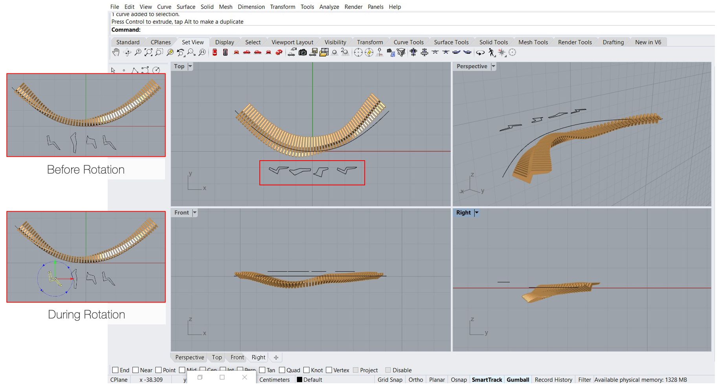This screenshot has height=388, width=720.
Task: Switch to the Curve Tools toolbar tab
Action: click(x=408, y=42)
